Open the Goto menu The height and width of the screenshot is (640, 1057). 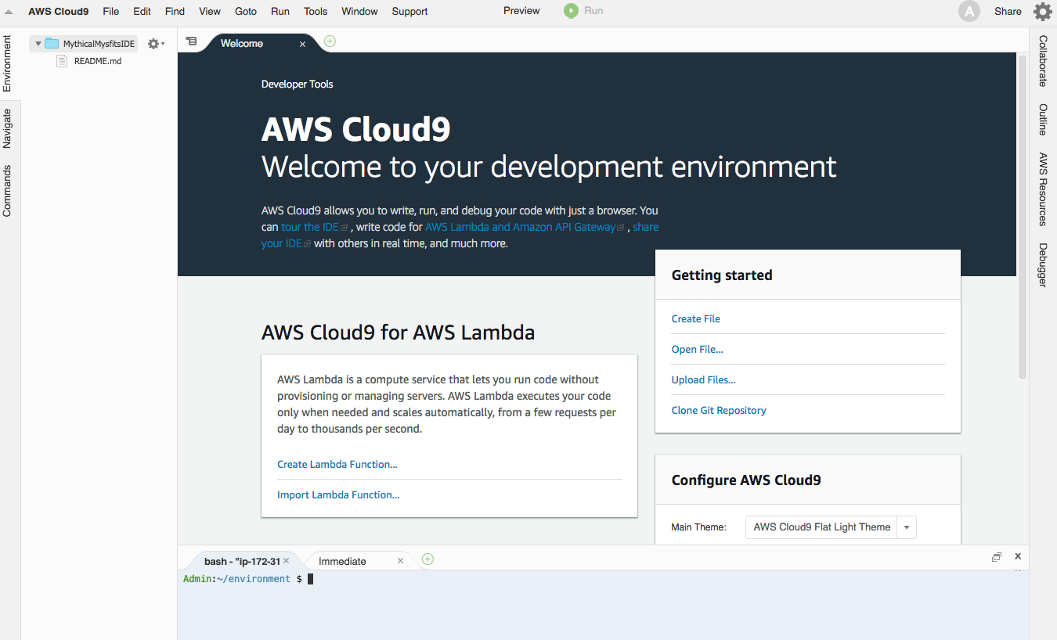pos(246,11)
